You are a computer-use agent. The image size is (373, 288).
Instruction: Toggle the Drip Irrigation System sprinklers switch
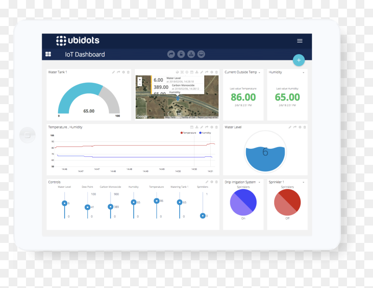tap(243, 202)
